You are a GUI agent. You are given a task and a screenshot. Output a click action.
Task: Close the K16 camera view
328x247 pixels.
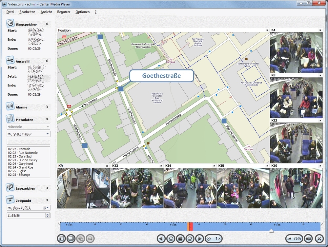[320, 166]
